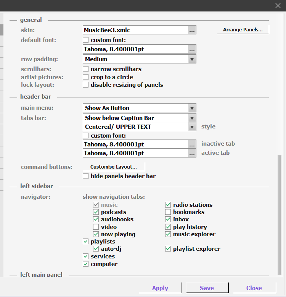Toggle play history checkbox
286x297 pixels.
click(168, 227)
